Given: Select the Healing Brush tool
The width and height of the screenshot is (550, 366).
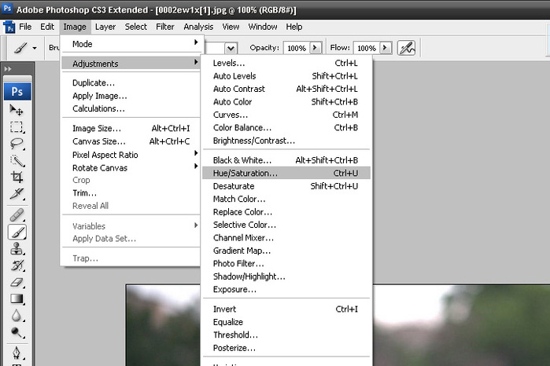Looking at the screenshot, I should [x=17, y=215].
